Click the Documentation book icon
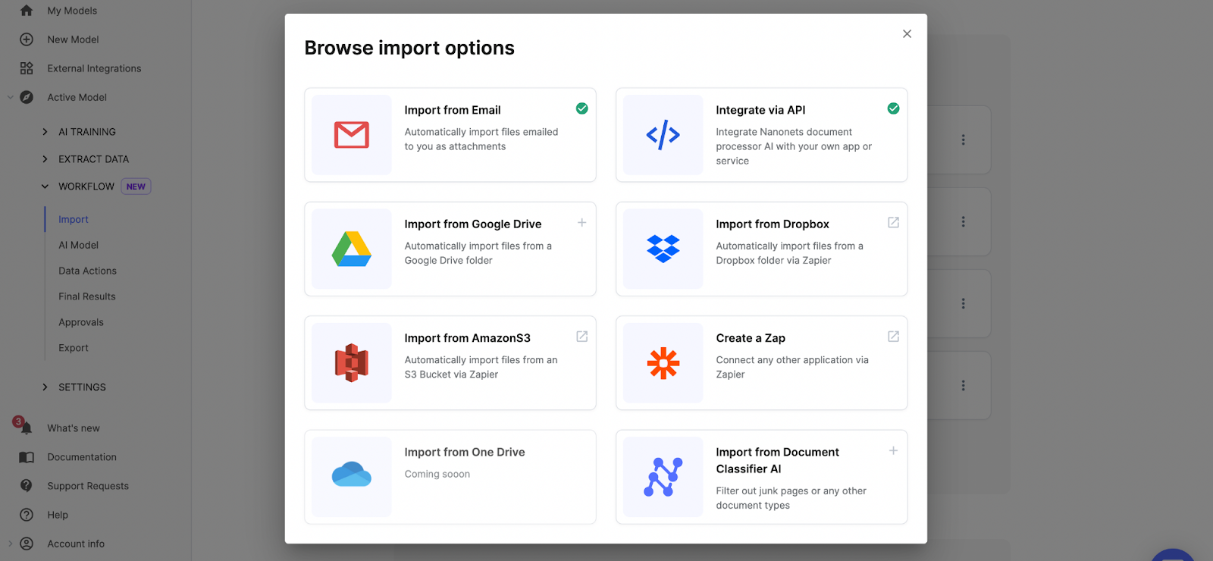 27,457
